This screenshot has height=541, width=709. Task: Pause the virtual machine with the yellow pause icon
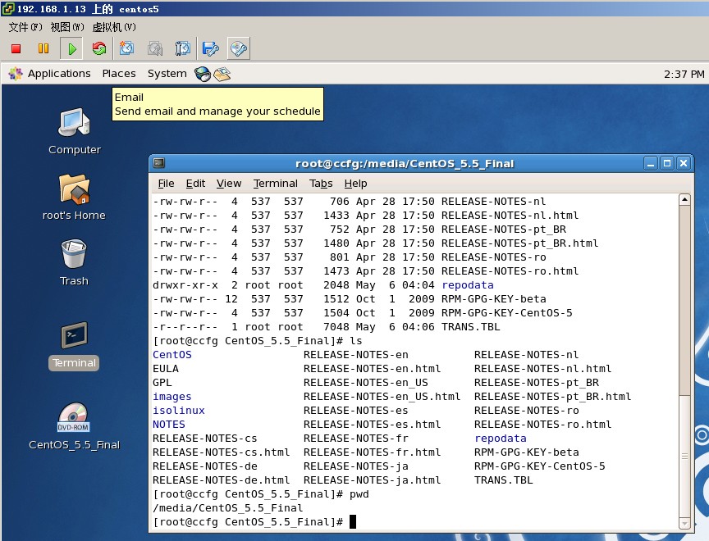pos(43,48)
